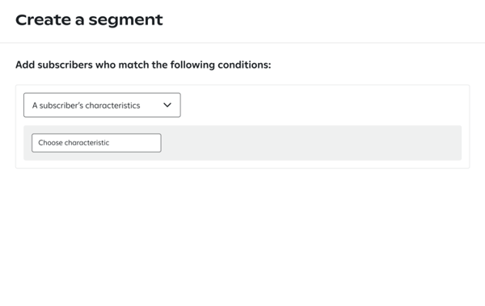This screenshot has width=485, height=306.
Task: Click the placeholder text "Choose characteristic"
Action: pos(74,143)
